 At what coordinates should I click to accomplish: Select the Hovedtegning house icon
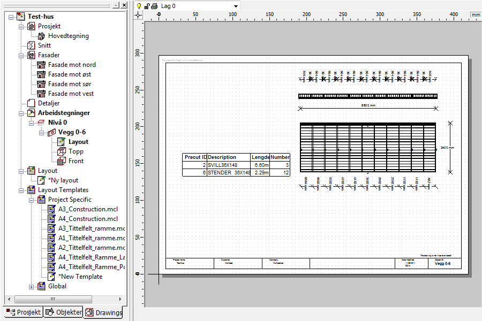coord(41,36)
